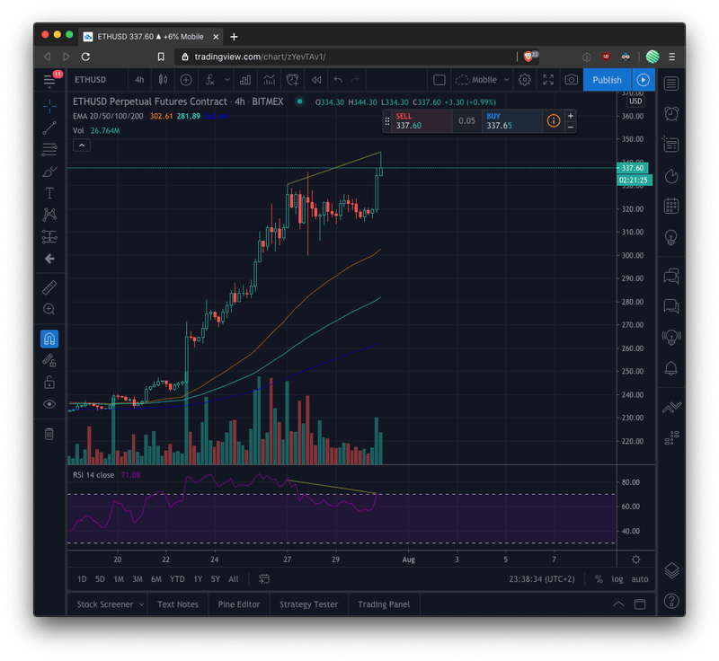Open indicator templates icon
Image resolution: width=719 pixels, height=661 pixels.
[269, 80]
